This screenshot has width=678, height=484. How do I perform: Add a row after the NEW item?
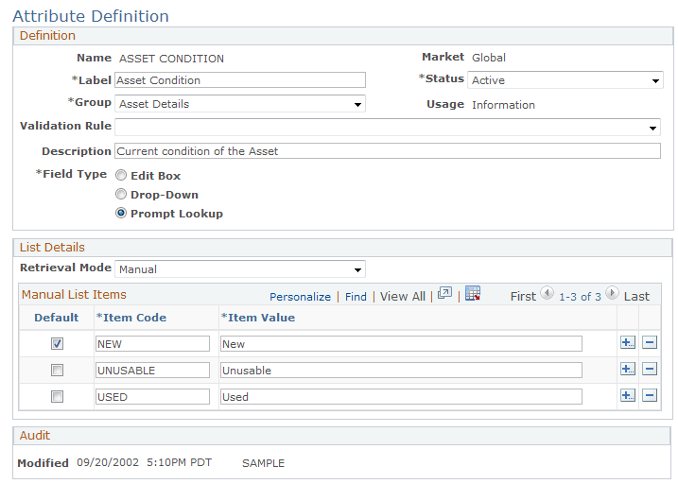coord(627,343)
